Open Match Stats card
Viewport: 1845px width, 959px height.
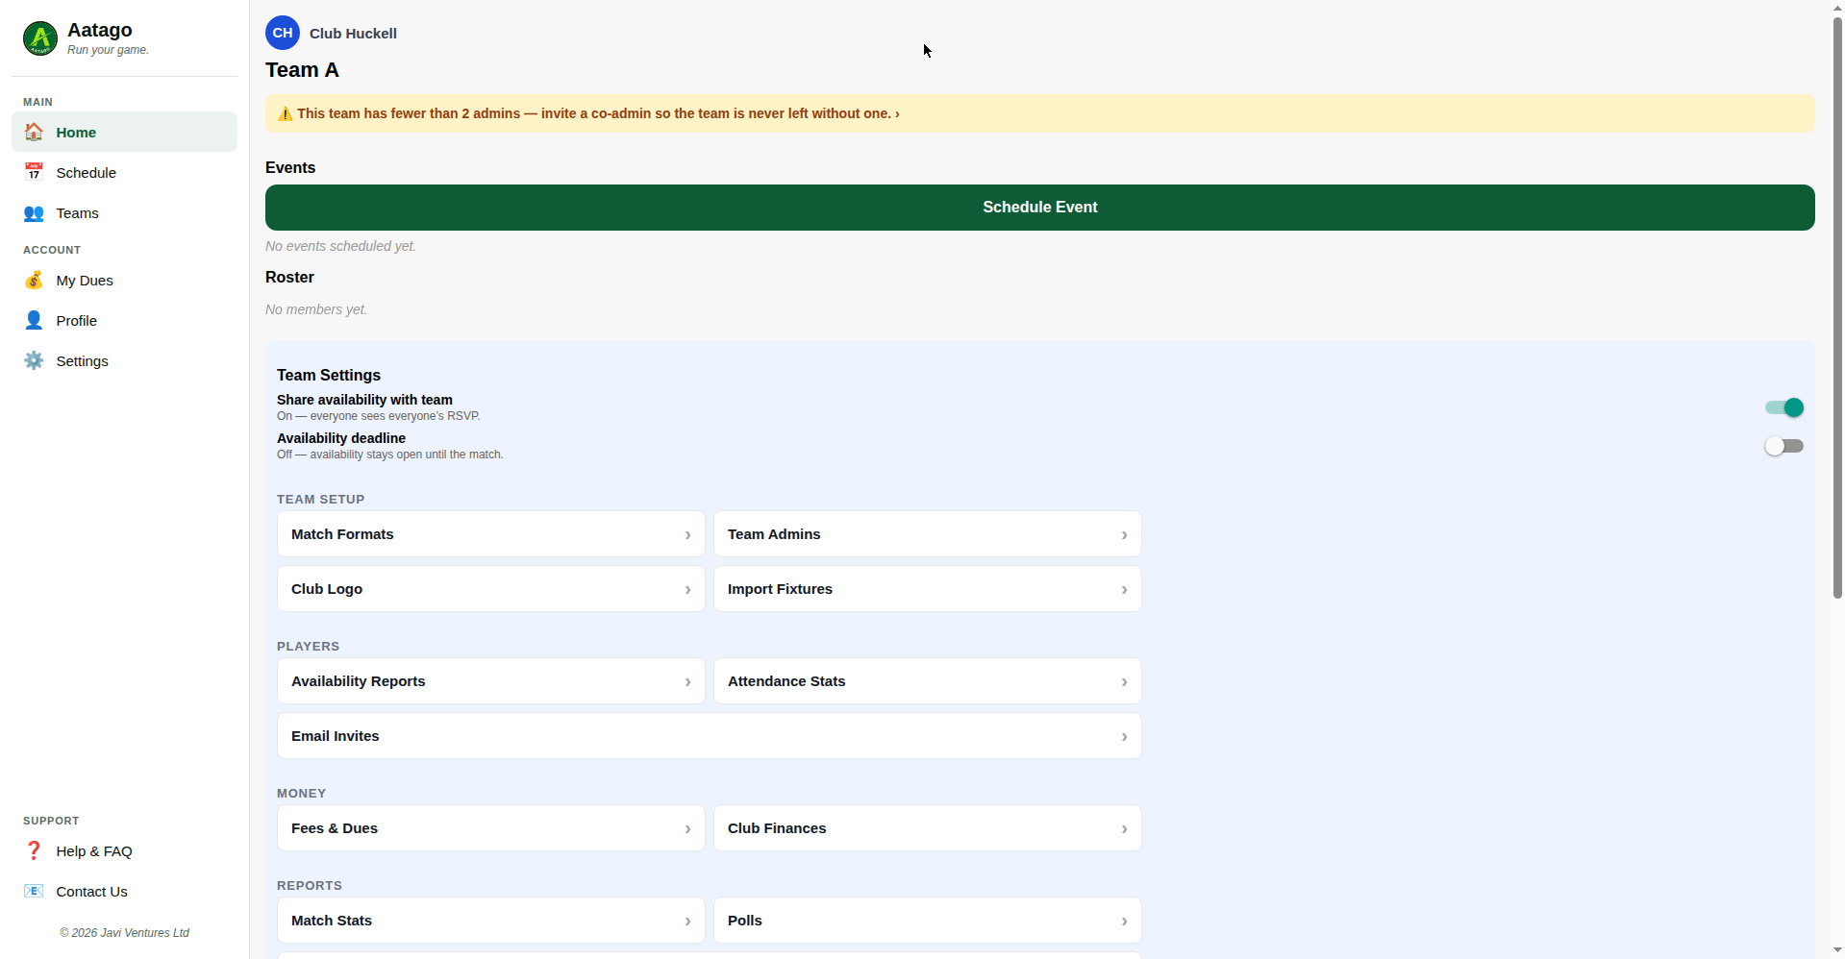point(490,920)
